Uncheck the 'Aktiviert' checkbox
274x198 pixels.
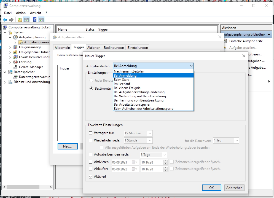91,176
